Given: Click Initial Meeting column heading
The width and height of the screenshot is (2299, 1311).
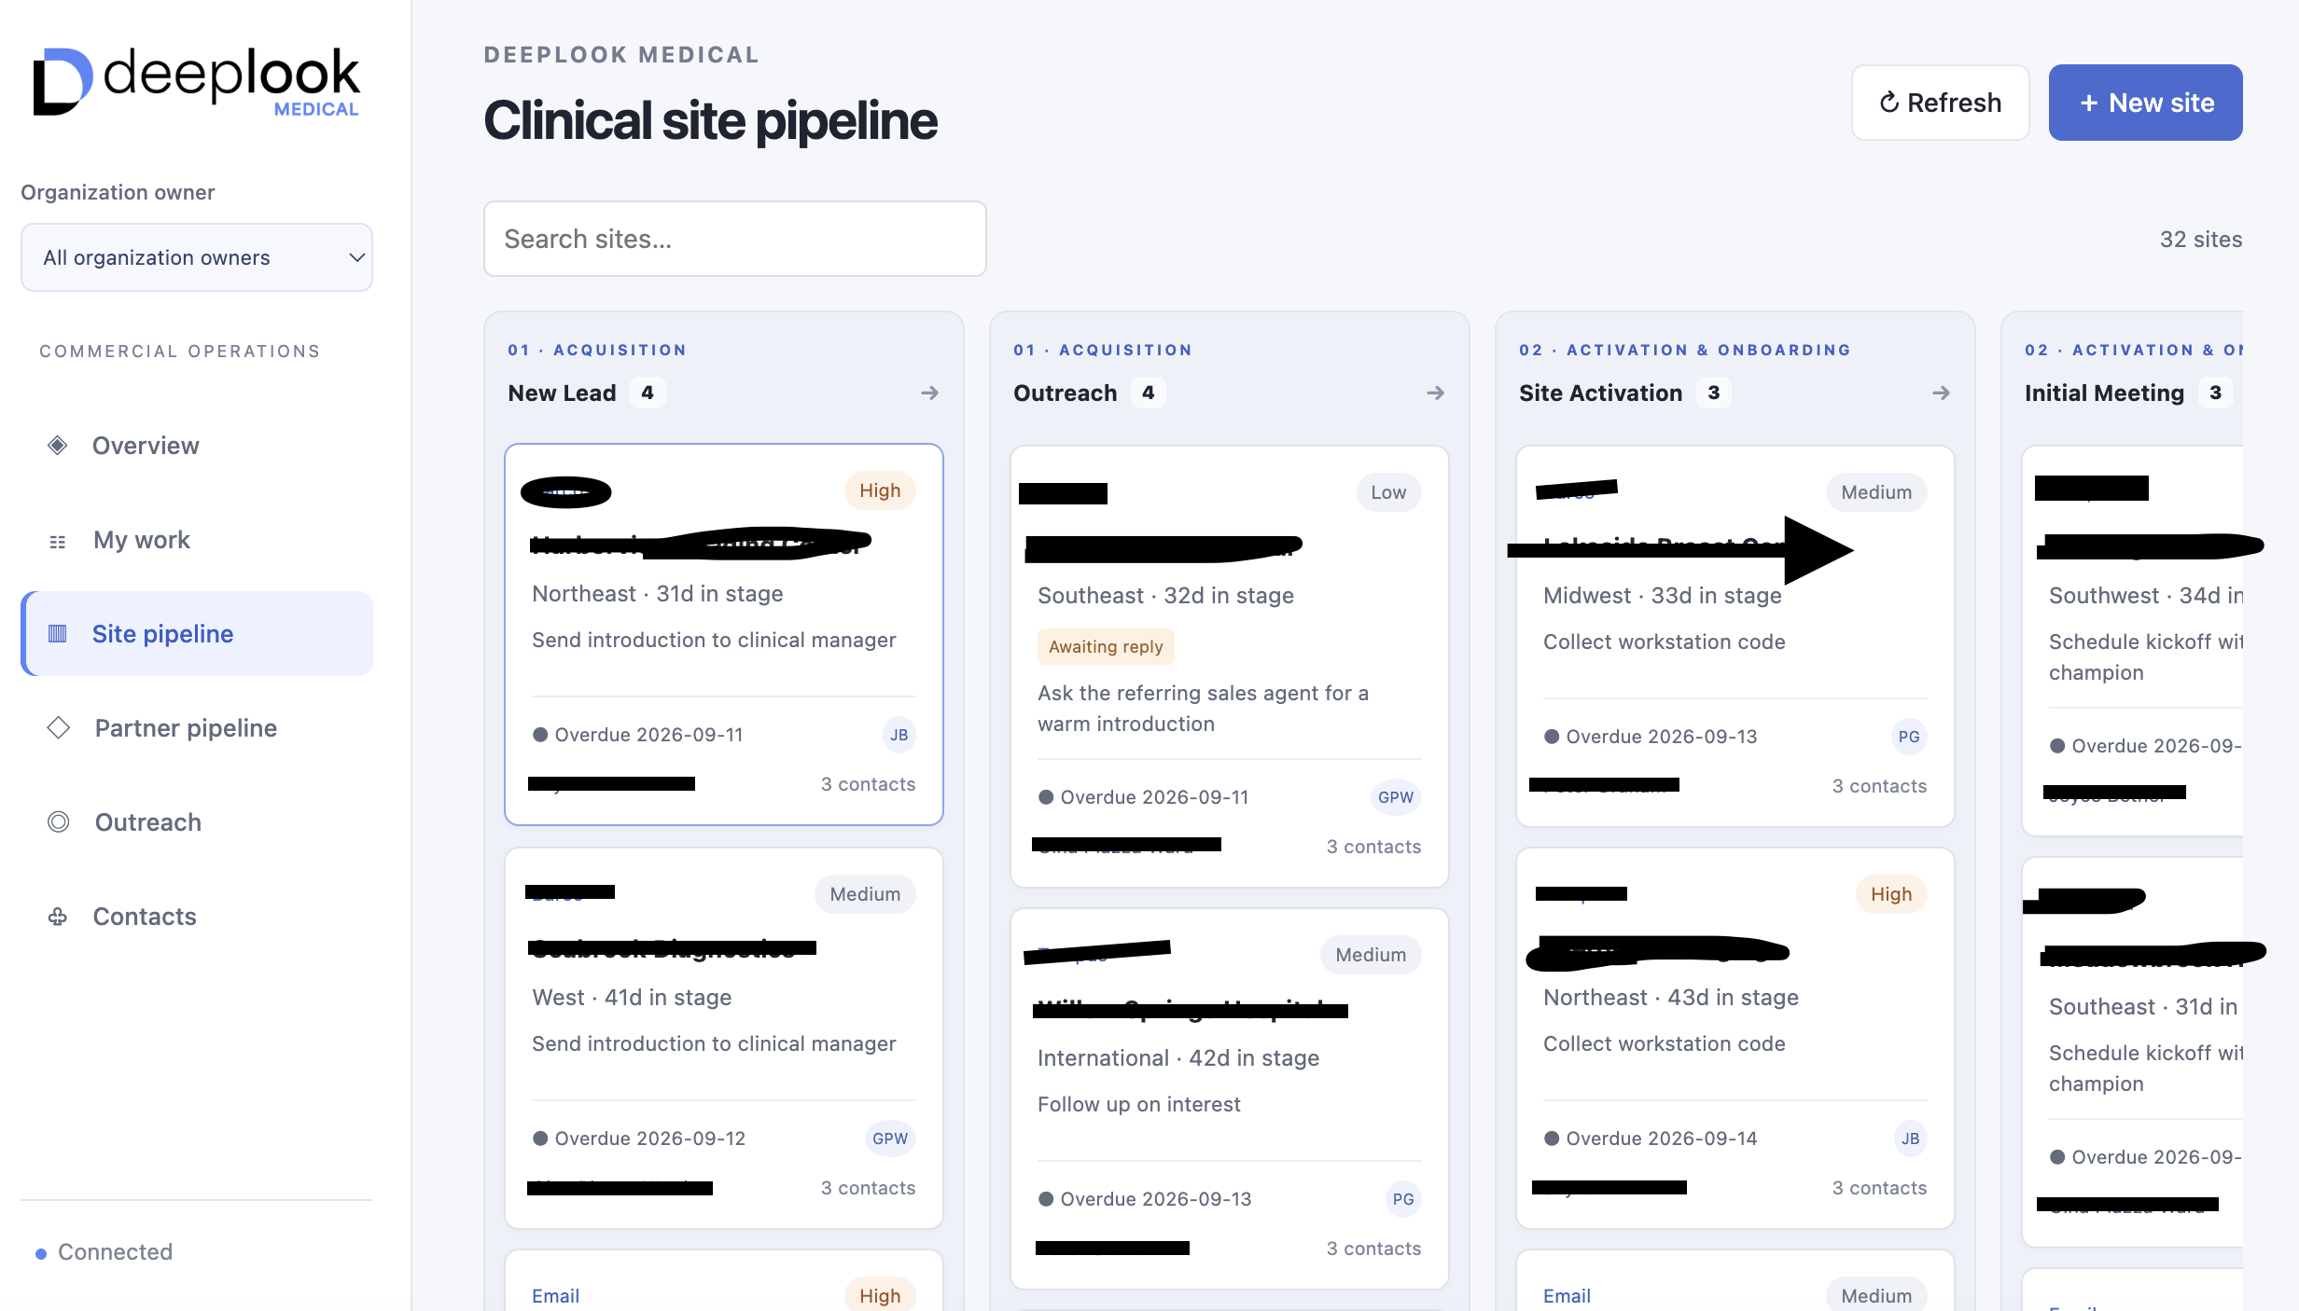Looking at the screenshot, I should point(2104,393).
